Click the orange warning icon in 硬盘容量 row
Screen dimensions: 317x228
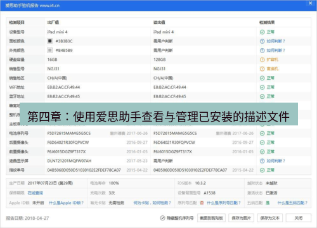click(262, 60)
